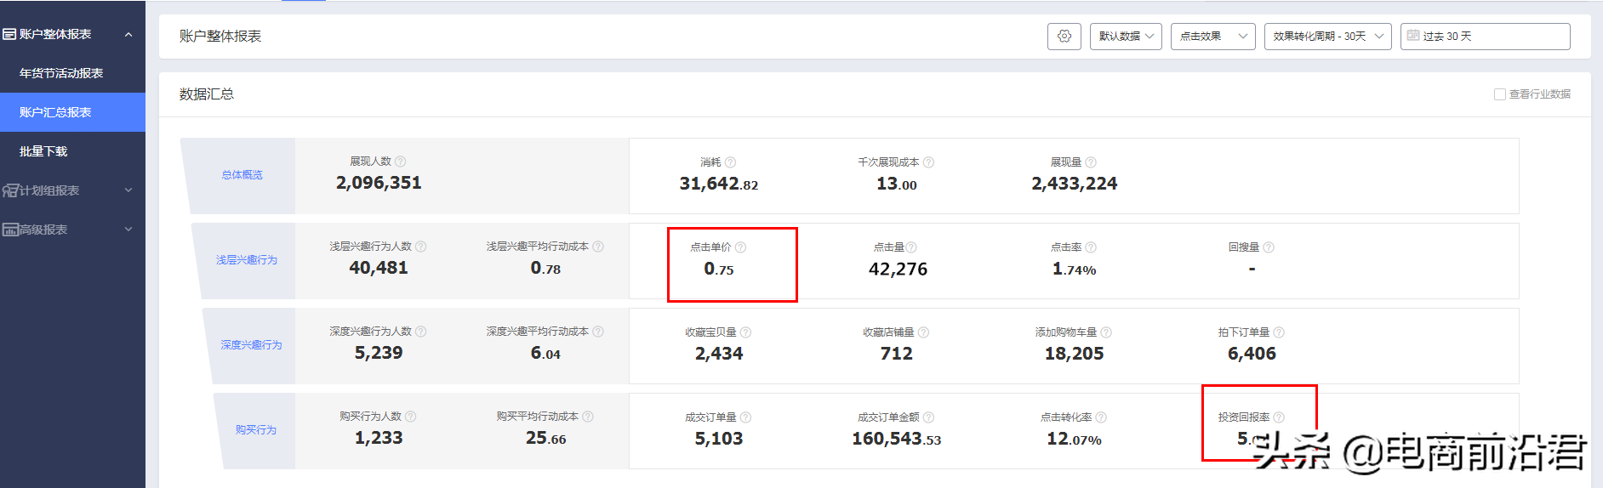
Task: Click help icon next to 拍下订单量
Action: click(x=1279, y=332)
